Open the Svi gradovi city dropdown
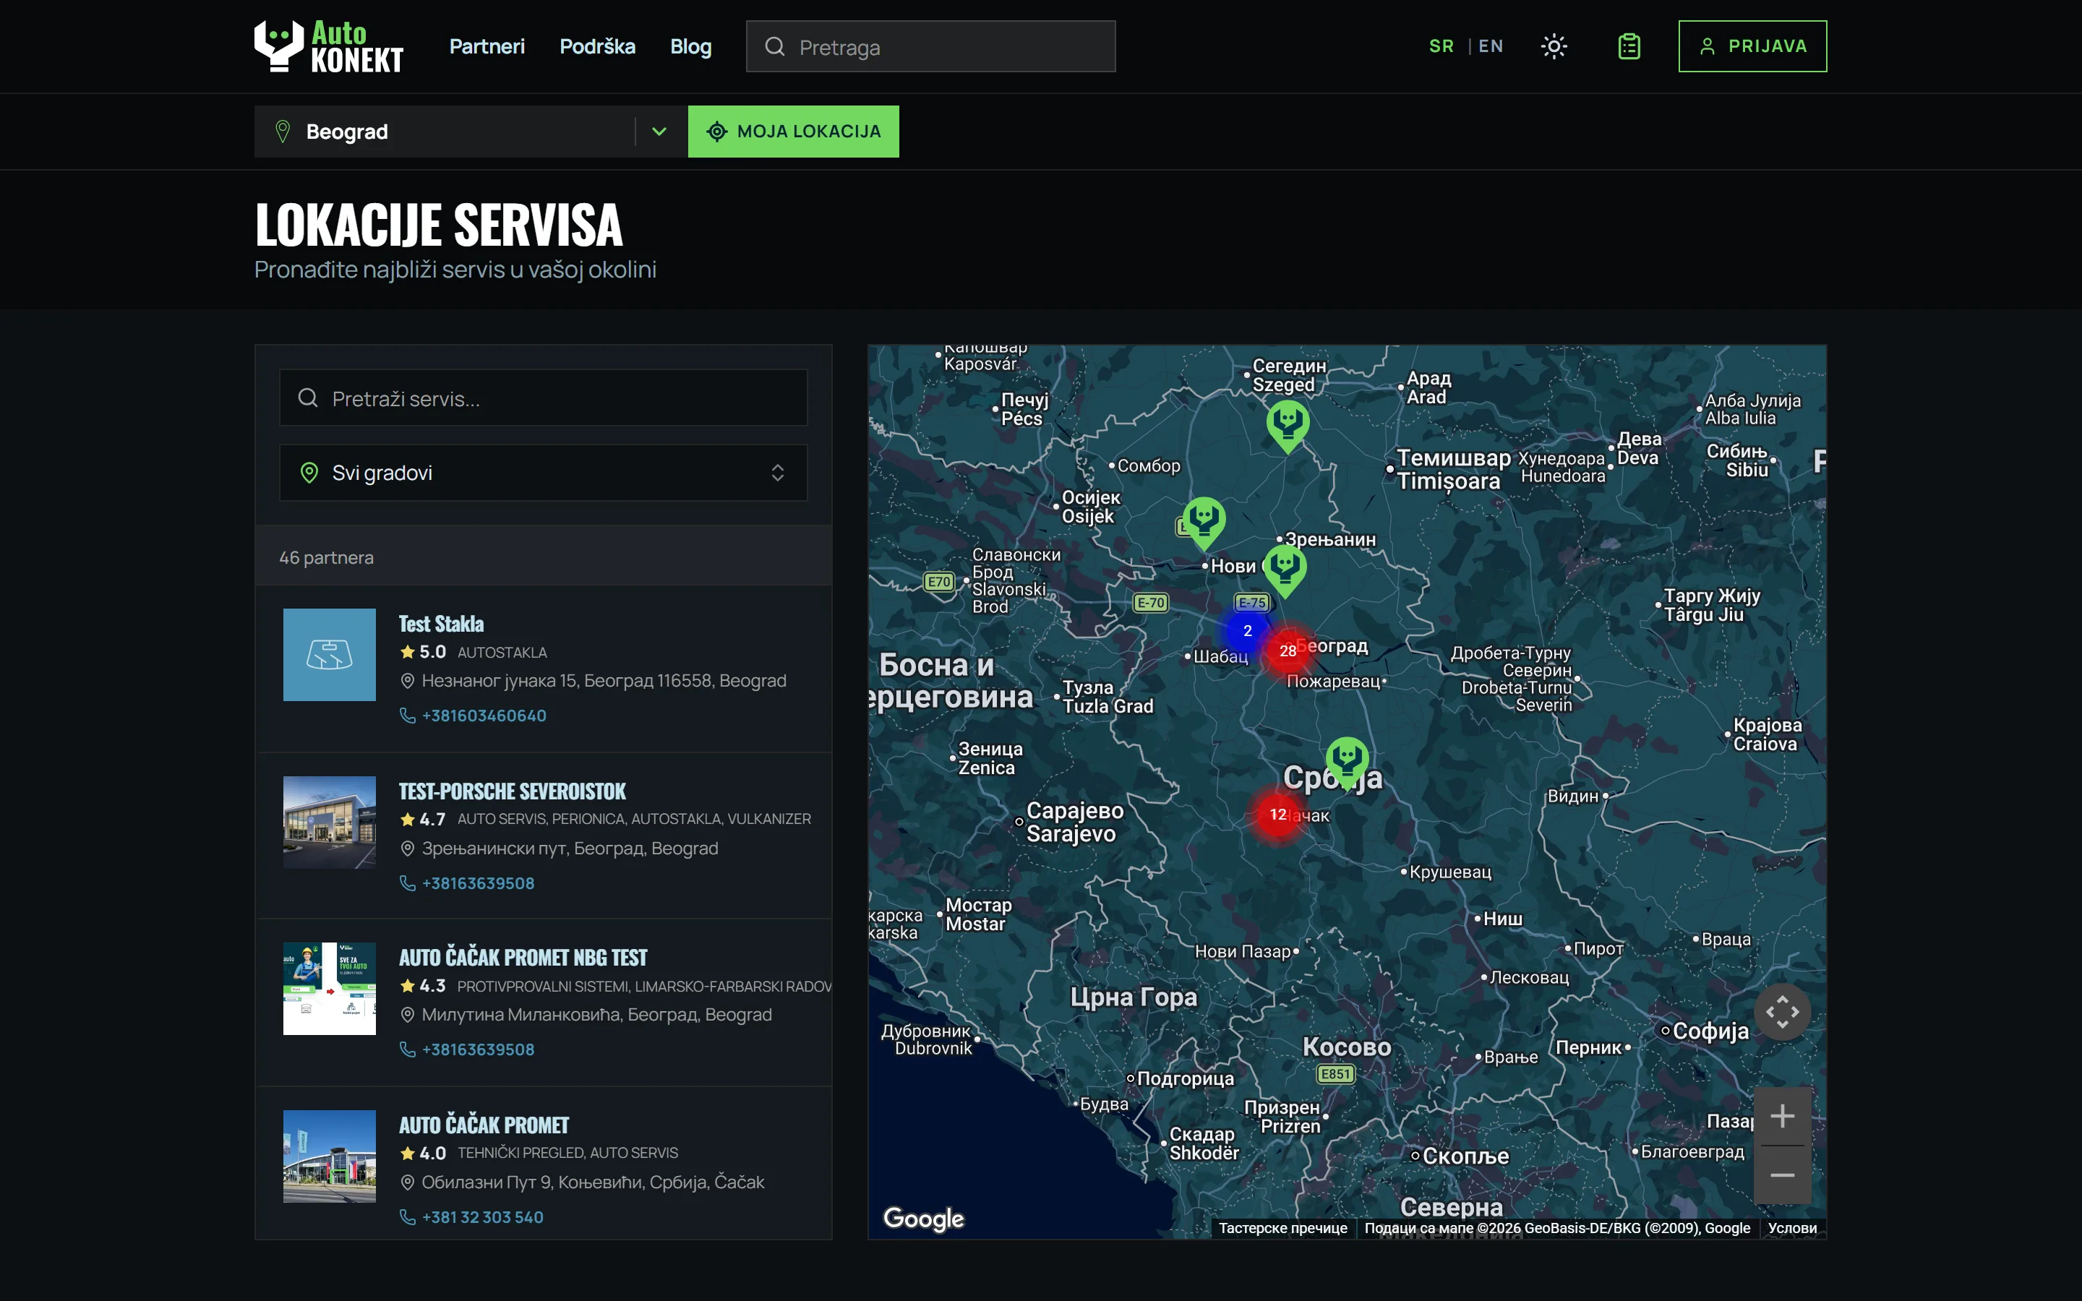 coord(543,473)
